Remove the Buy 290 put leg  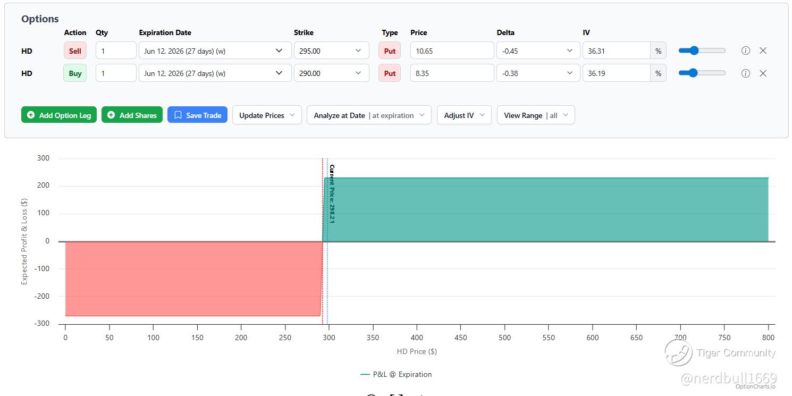(x=763, y=73)
